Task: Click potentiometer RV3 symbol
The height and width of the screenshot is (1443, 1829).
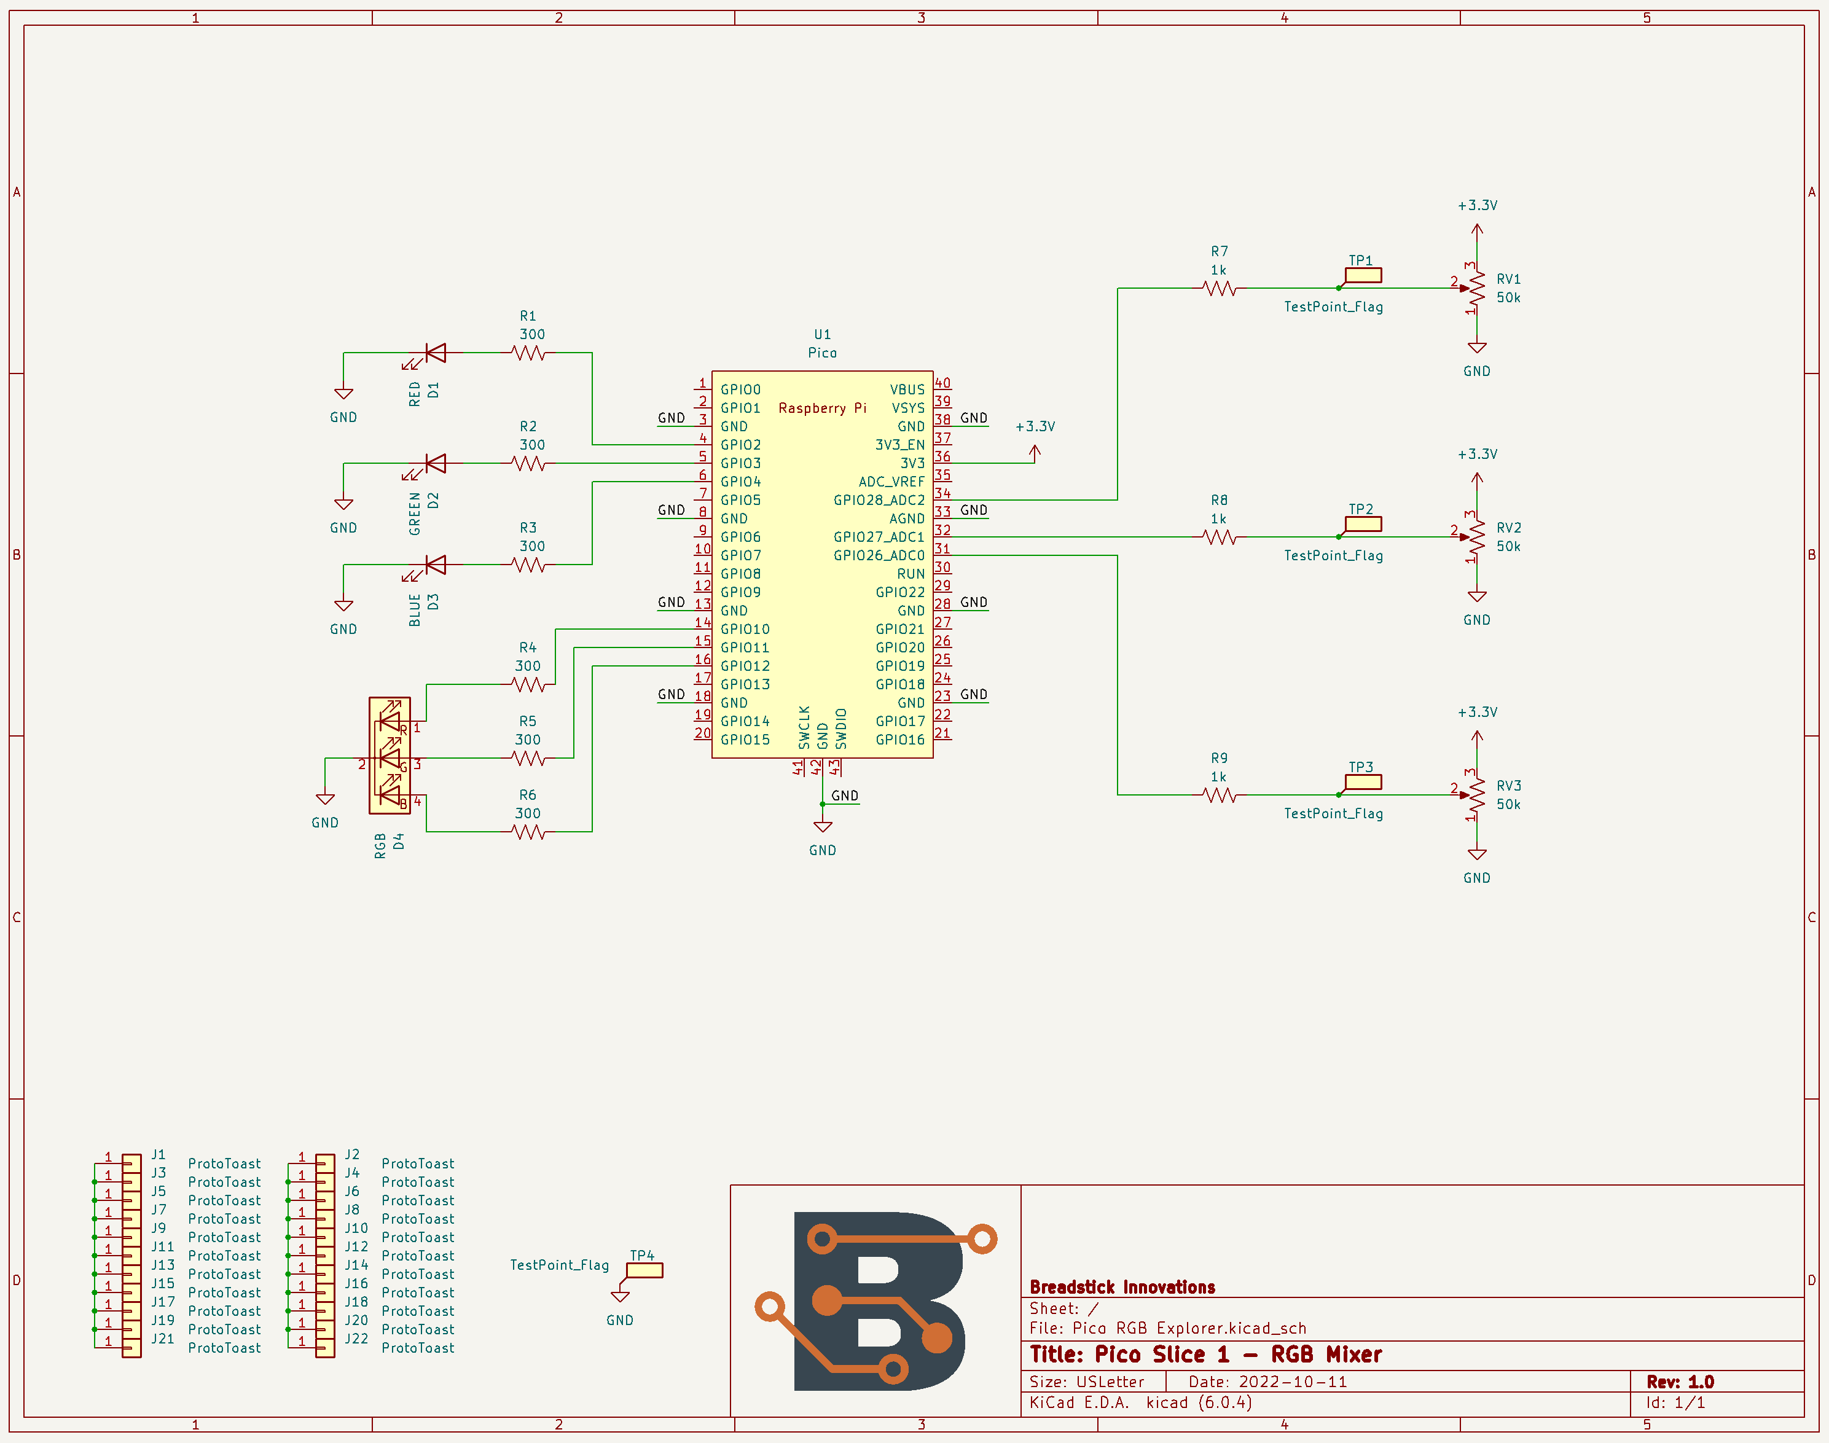Action: coord(1477,795)
